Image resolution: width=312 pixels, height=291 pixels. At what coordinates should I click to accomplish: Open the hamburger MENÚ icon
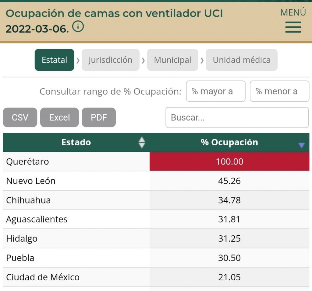point(293,27)
